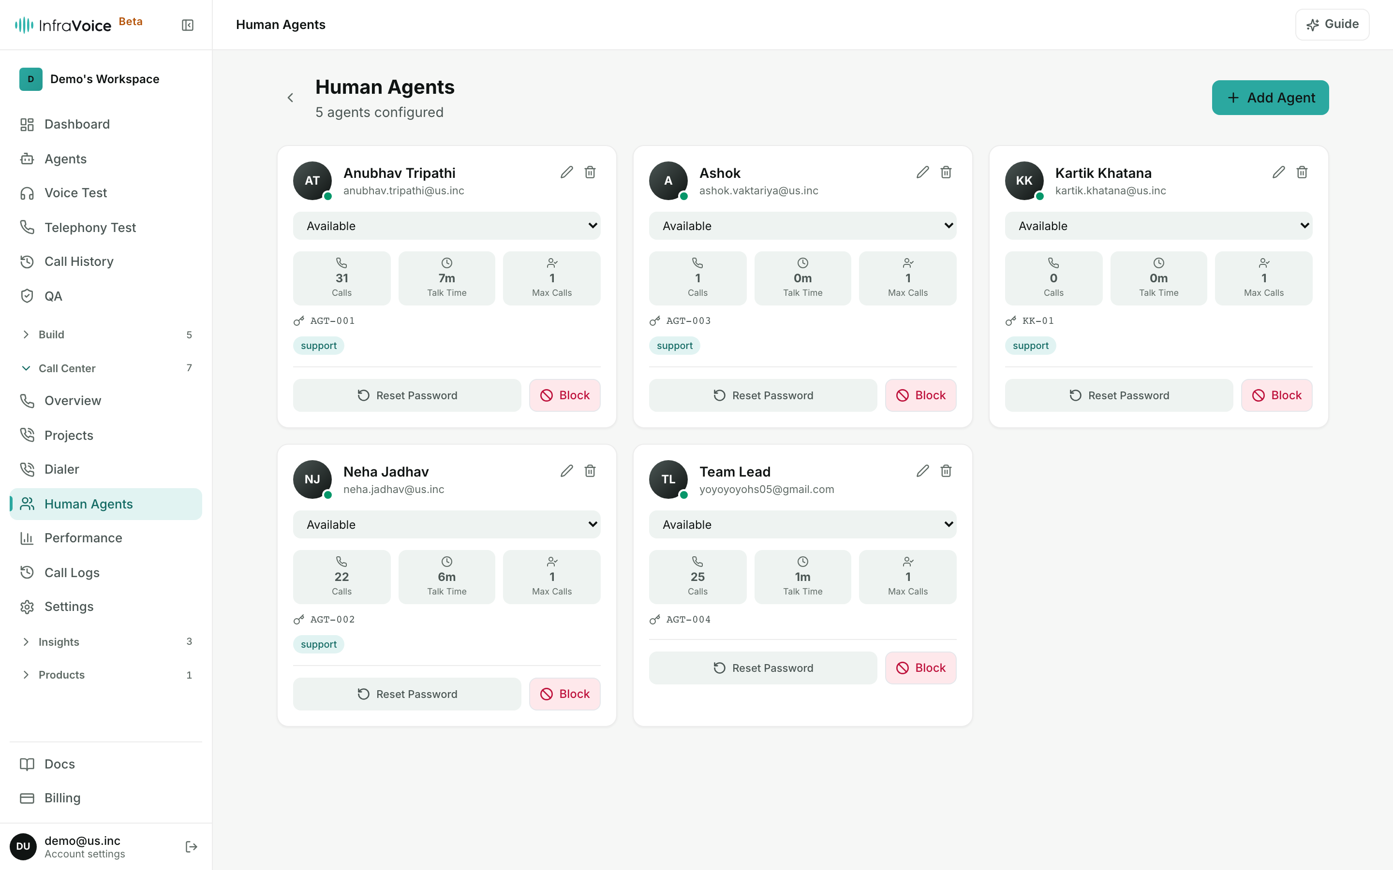
Task: Go back using the arrow beside Human Agents
Action: pos(291,98)
